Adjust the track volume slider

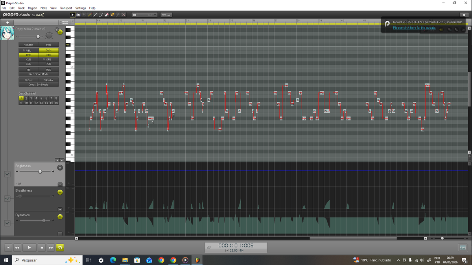pyautogui.click(x=38, y=37)
